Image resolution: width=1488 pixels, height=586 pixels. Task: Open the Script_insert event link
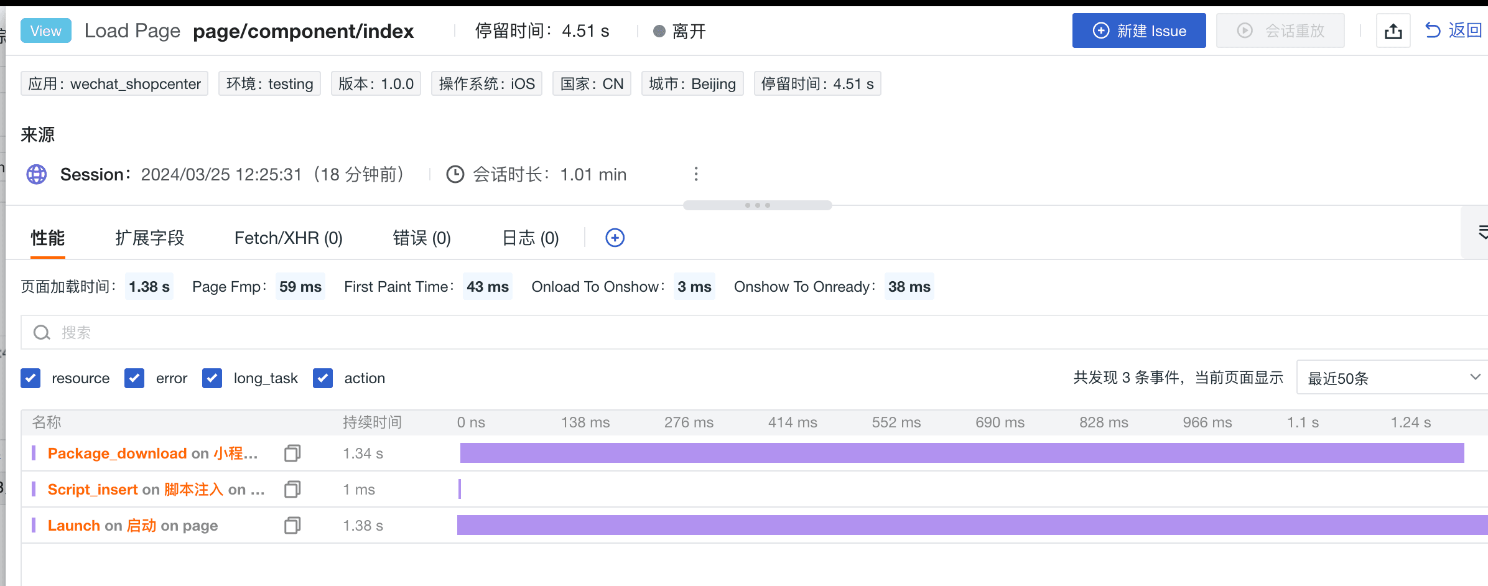click(x=156, y=490)
